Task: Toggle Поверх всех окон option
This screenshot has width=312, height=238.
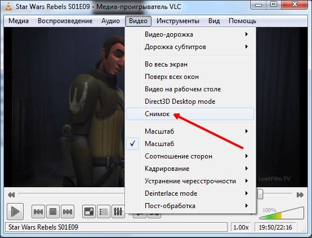Action: point(190,77)
